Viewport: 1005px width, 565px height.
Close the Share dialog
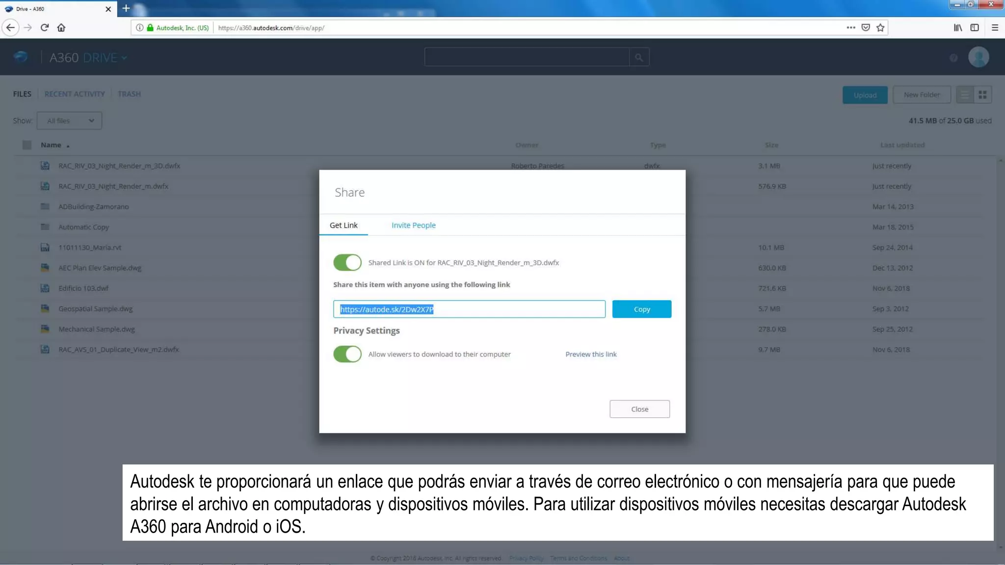click(x=639, y=409)
